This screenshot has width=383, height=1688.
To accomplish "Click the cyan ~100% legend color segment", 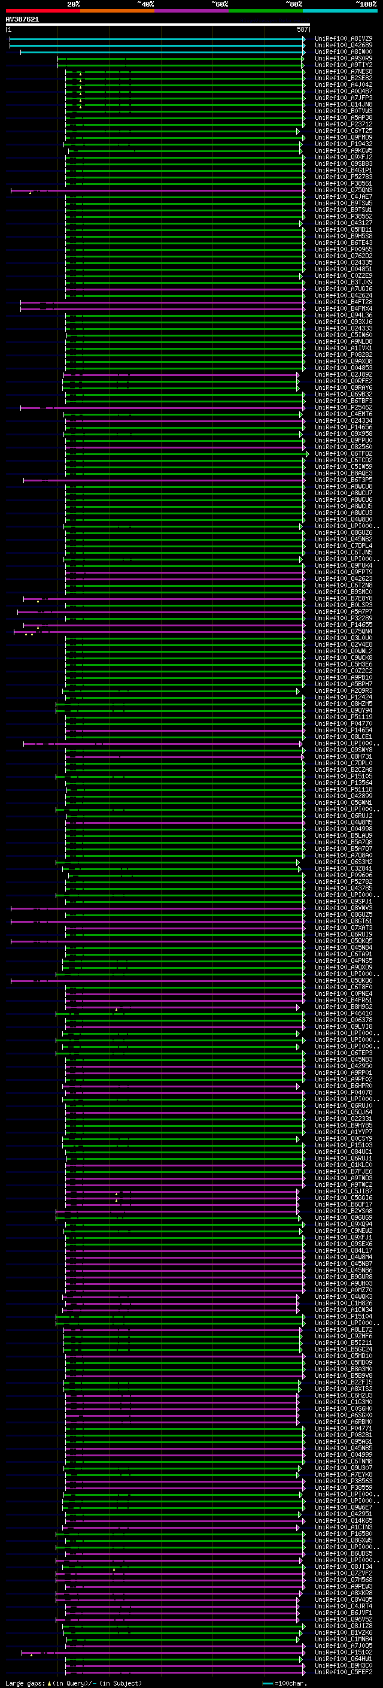I will click(x=340, y=11).
